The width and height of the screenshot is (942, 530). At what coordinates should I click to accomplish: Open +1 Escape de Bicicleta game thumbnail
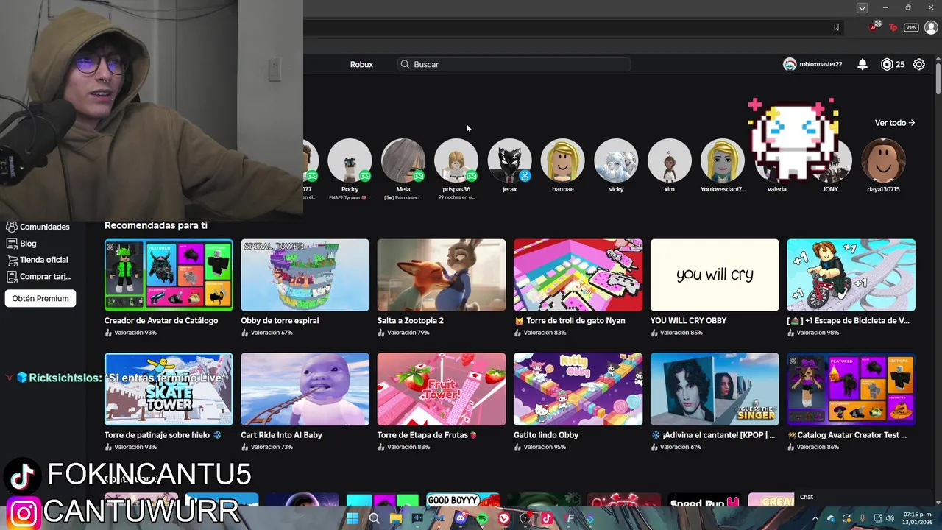click(851, 275)
